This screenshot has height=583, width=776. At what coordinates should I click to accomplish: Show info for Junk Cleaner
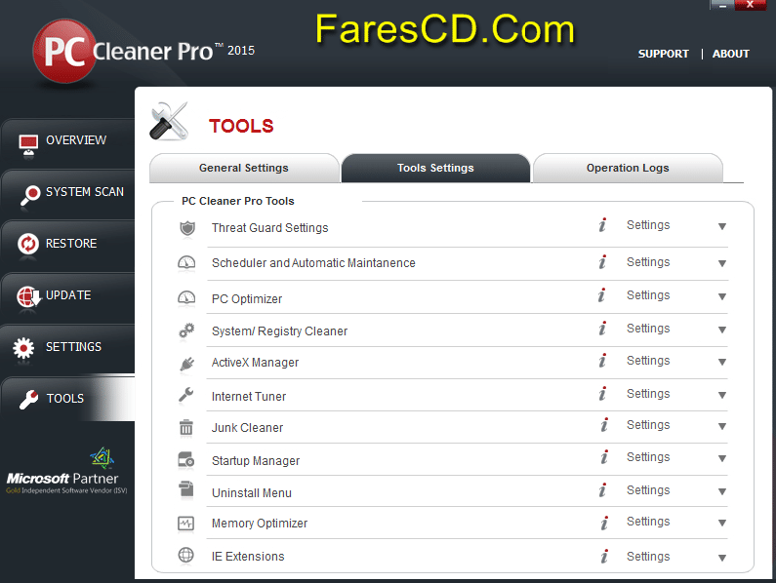(604, 425)
